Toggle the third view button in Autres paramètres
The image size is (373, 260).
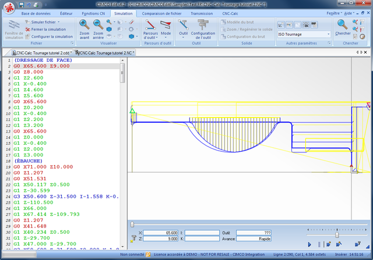298,24
